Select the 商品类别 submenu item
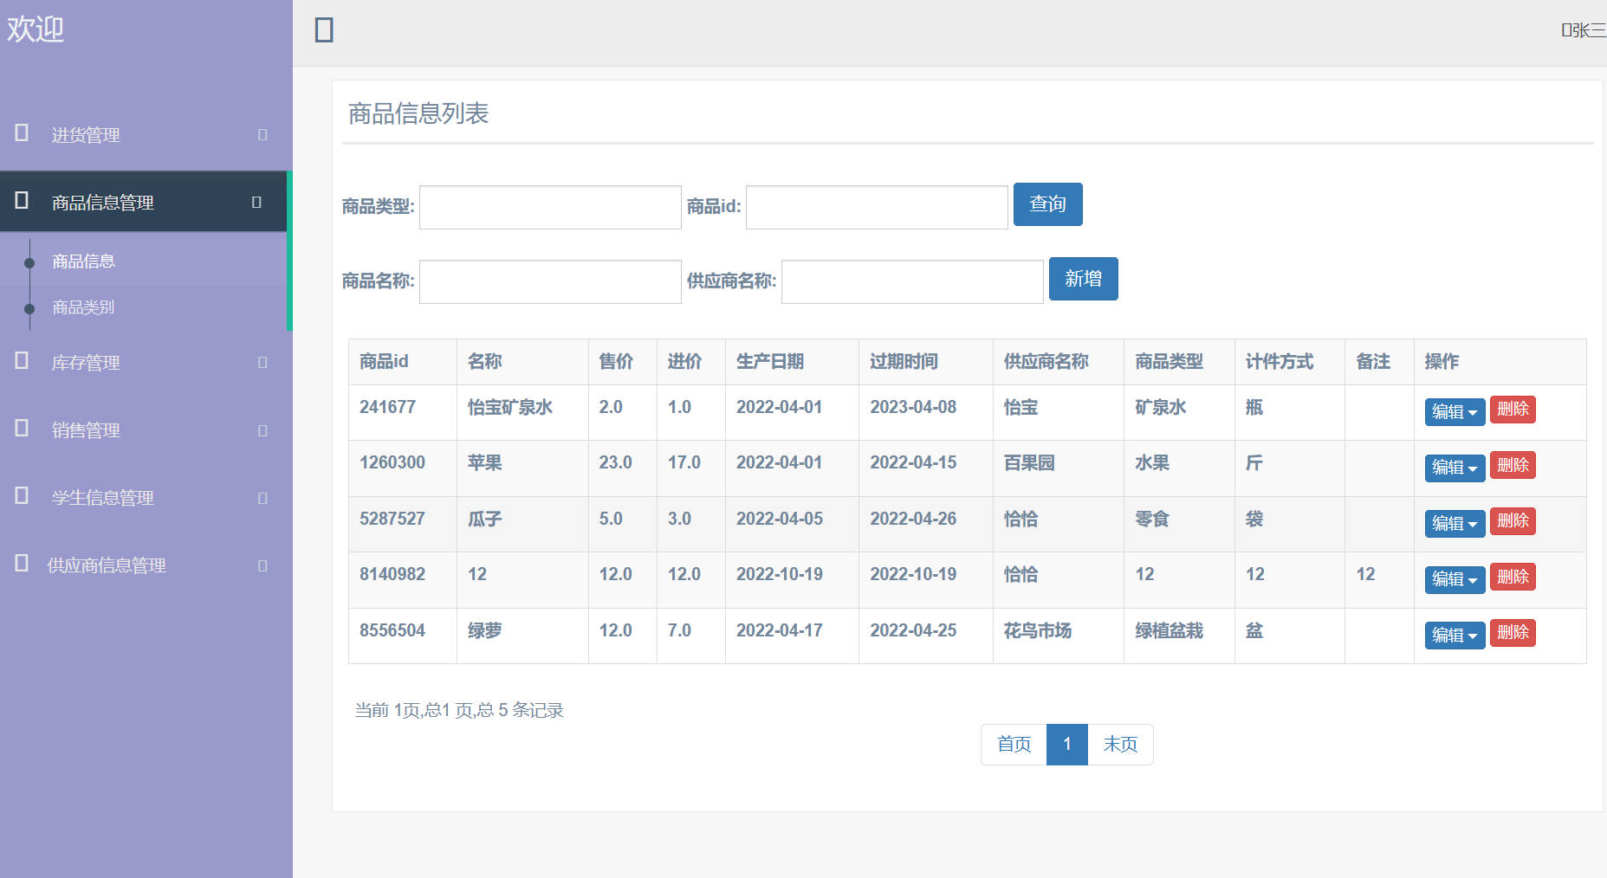The image size is (1607, 878). (82, 307)
